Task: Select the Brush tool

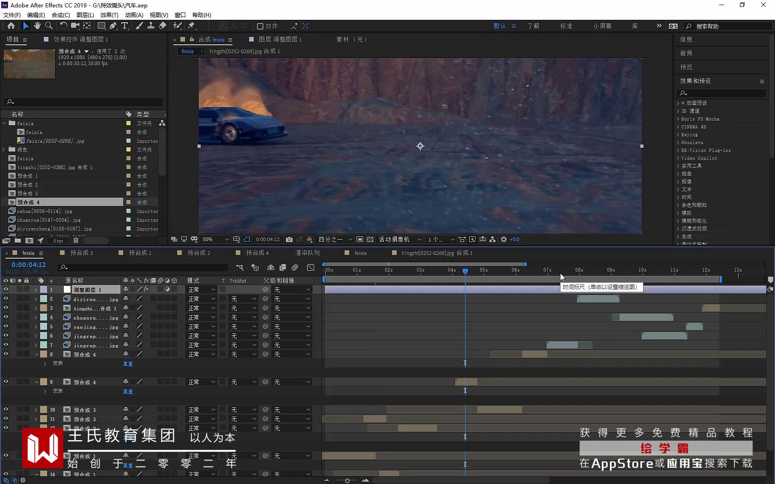Action: click(x=139, y=26)
